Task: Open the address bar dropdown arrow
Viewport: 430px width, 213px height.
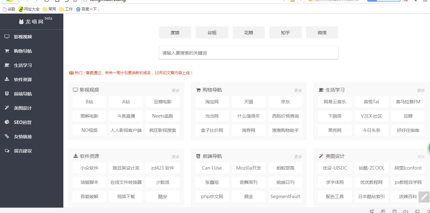Action: point(300,1)
